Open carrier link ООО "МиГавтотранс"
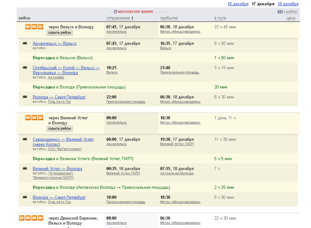This screenshot has height=228, width=311. point(65,149)
